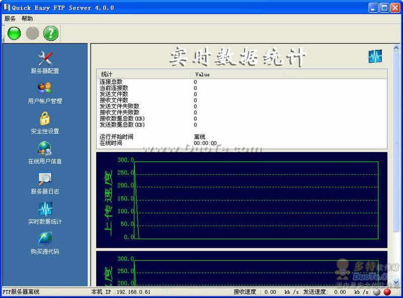Click the 发送速度 status entry

pos(335,292)
